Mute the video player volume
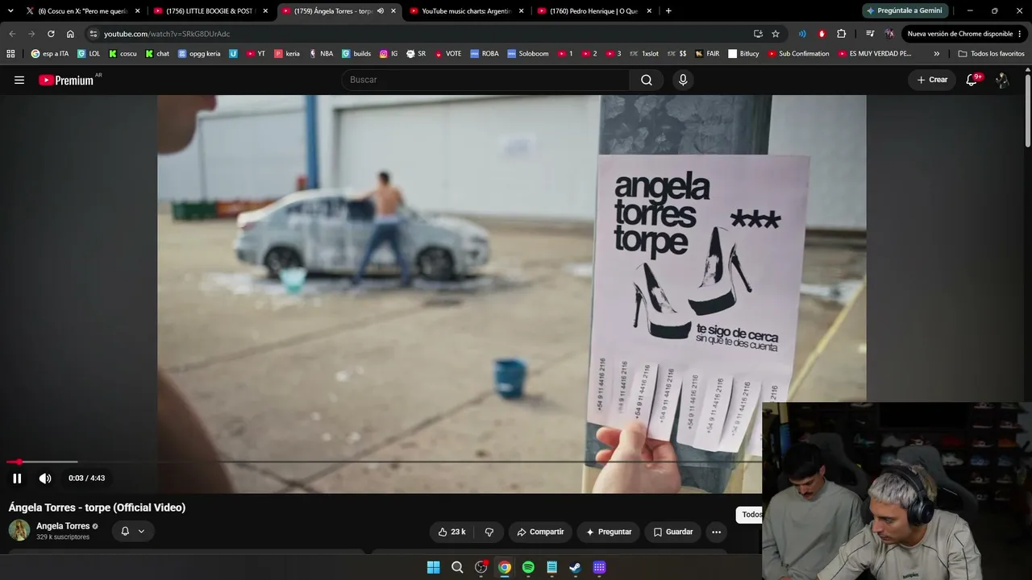This screenshot has height=580, width=1032. tap(45, 478)
